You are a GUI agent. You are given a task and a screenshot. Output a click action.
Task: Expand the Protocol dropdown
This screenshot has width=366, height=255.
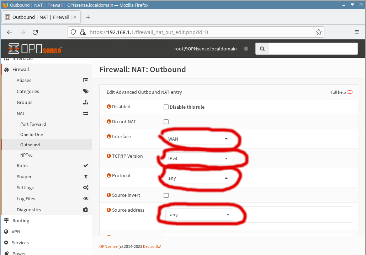click(198, 178)
